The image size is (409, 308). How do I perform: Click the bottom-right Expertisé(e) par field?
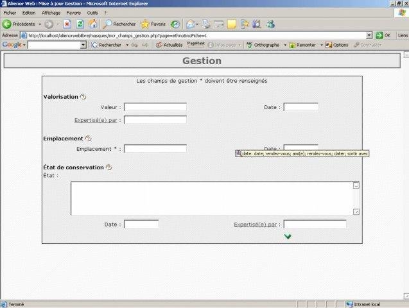tap(315, 224)
